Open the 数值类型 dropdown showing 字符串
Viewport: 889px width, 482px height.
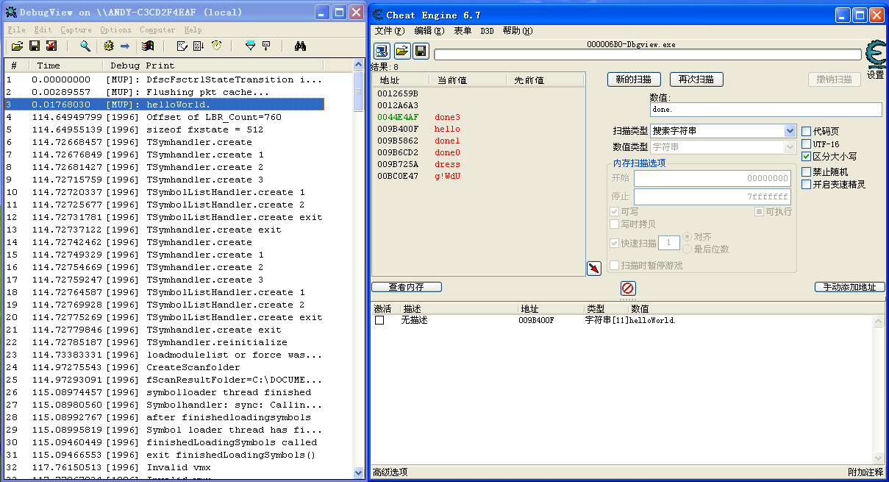pyautogui.click(x=723, y=146)
